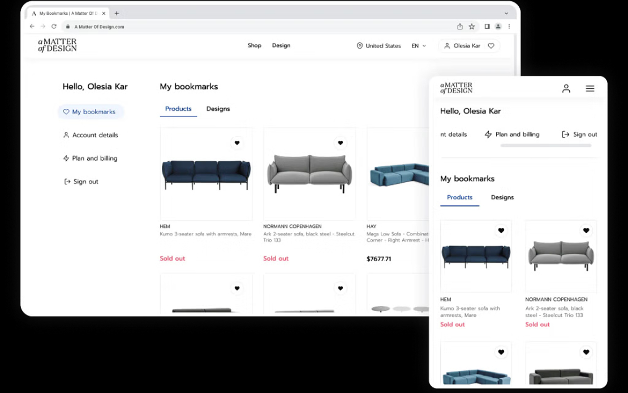
Task: Tap mobile account person icon
Action: tap(566, 88)
